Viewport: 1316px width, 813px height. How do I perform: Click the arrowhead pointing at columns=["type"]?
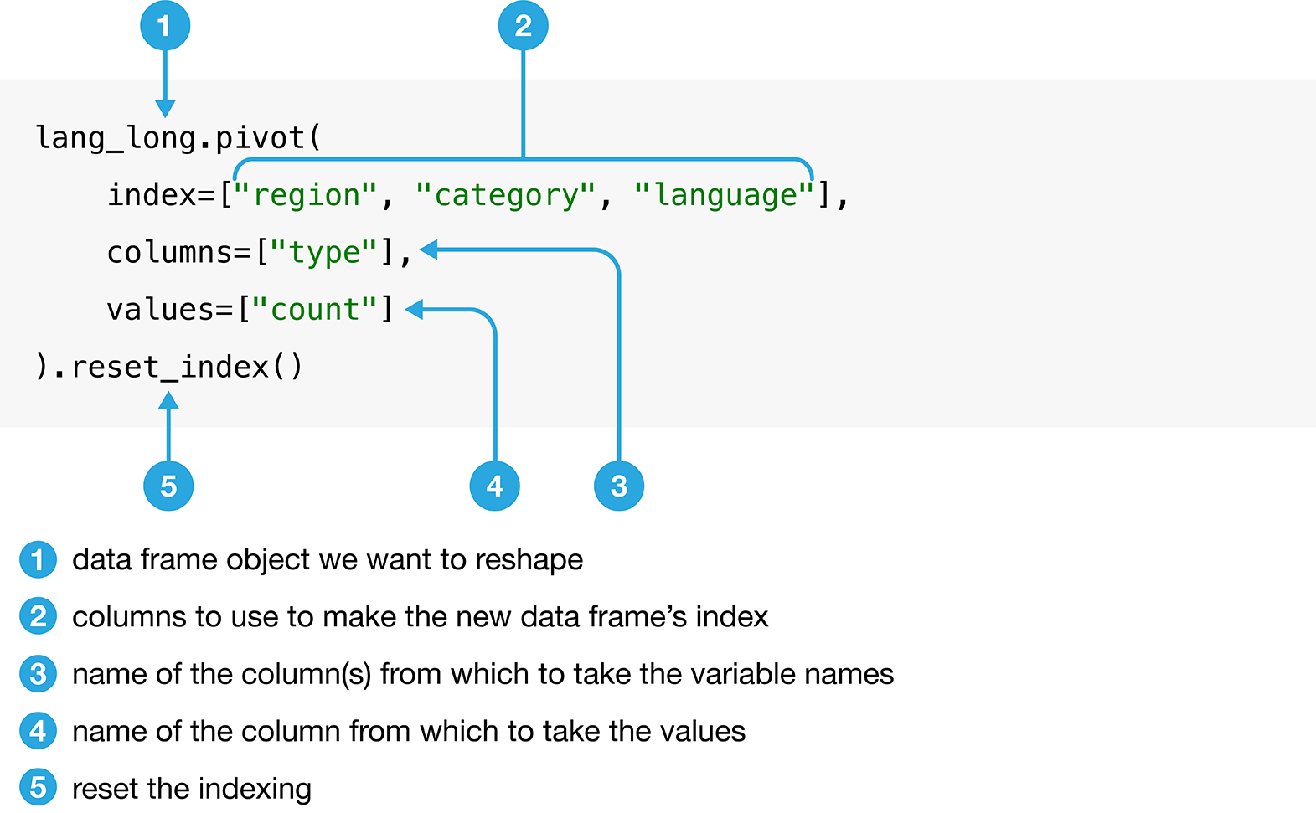[428, 250]
